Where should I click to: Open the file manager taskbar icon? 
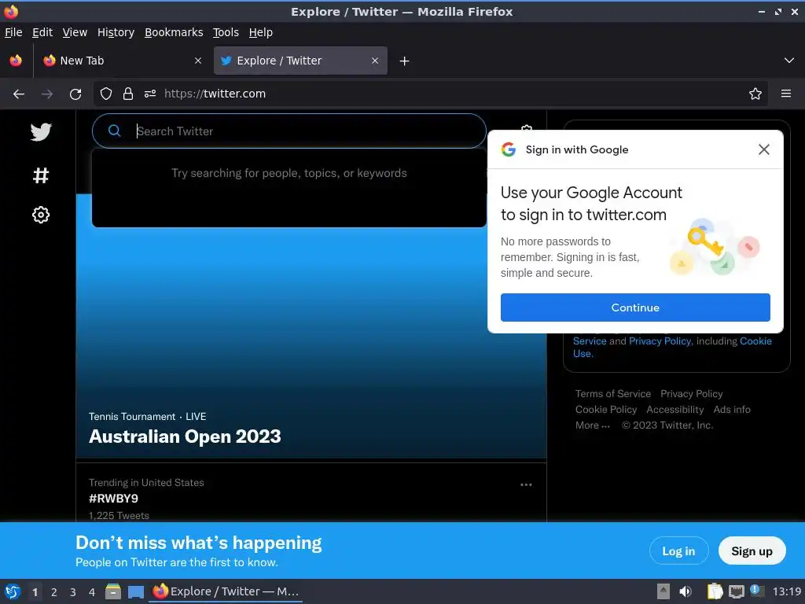113,591
